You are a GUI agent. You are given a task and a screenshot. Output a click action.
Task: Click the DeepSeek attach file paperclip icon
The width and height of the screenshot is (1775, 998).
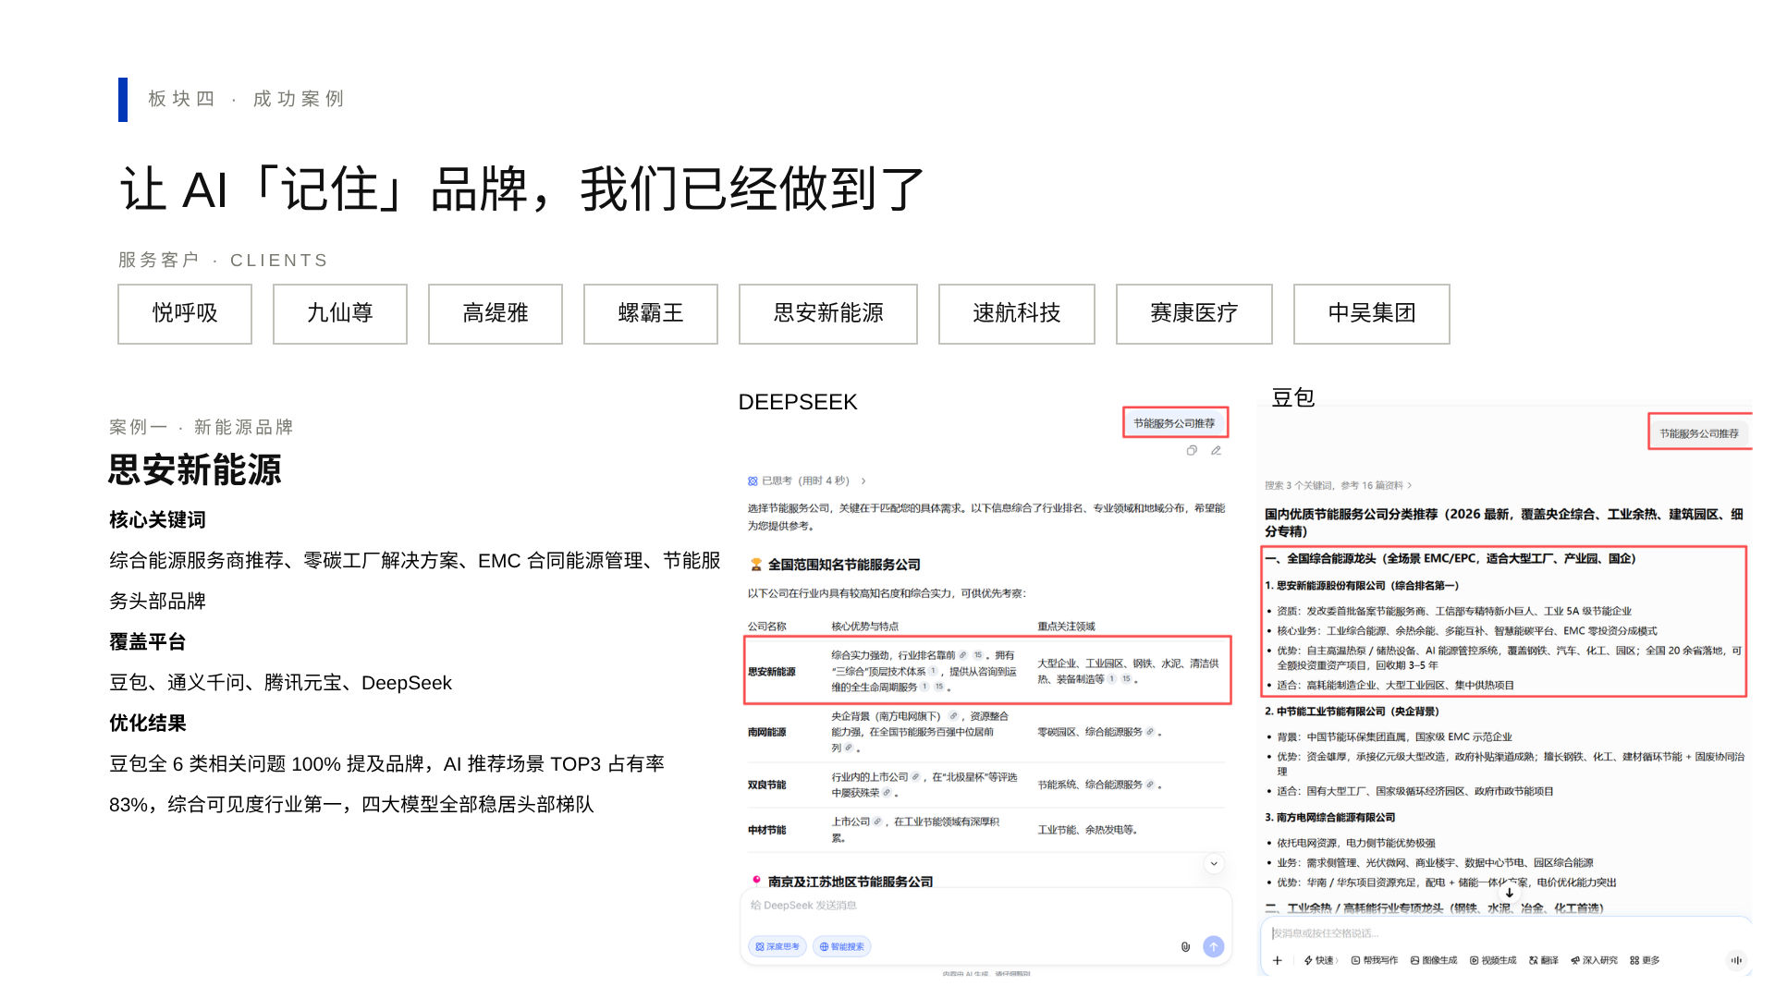tap(1185, 946)
